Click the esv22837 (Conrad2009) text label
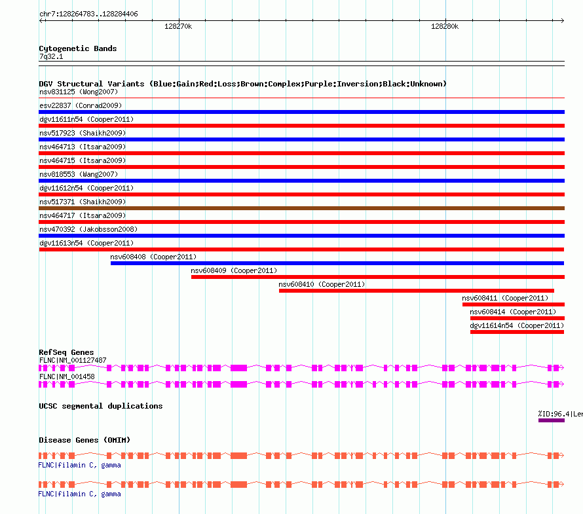Viewport: 583px width, 514px height. coord(81,105)
